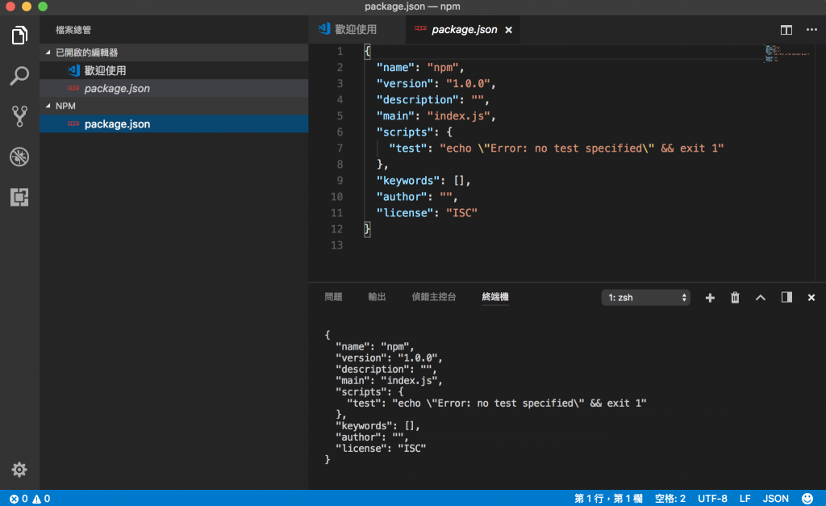Click the warnings count icon in status bar

[x=36, y=499]
